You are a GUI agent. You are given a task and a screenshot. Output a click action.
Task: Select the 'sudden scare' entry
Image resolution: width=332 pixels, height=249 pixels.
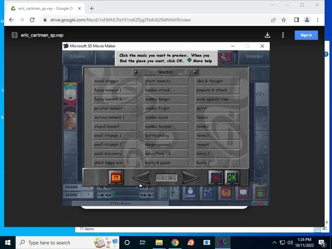click(x=166, y=117)
